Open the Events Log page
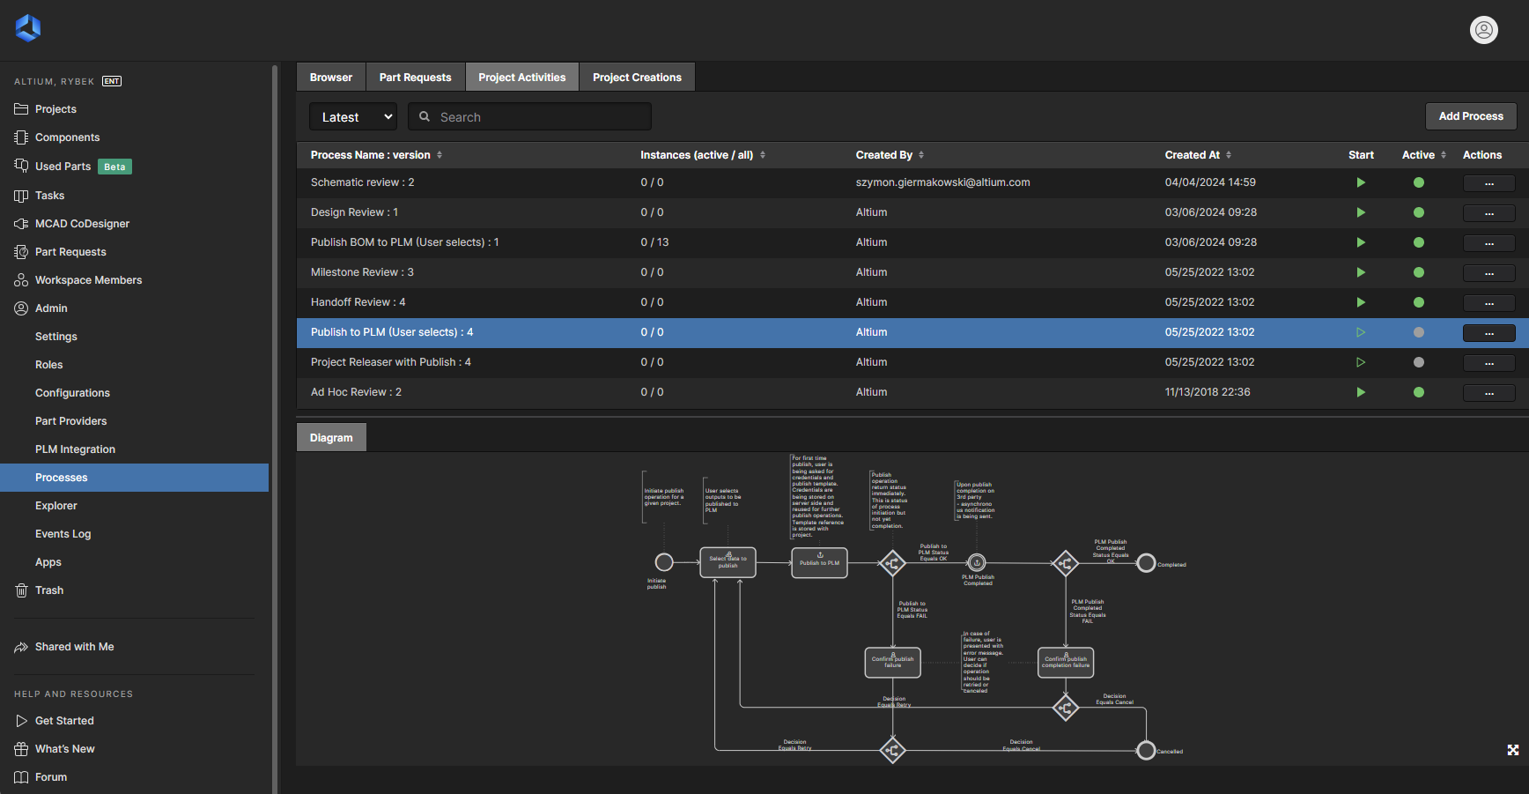Viewport: 1529px width, 794px height. [63, 534]
